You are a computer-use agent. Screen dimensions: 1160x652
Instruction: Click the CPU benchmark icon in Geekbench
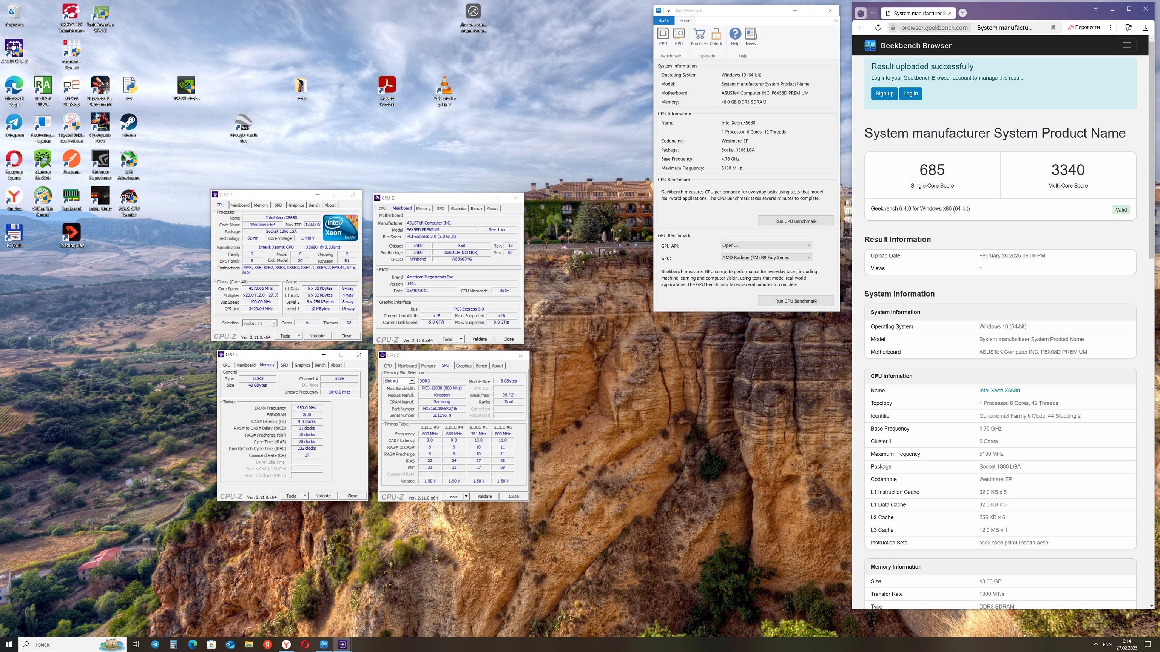tap(663, 37)
